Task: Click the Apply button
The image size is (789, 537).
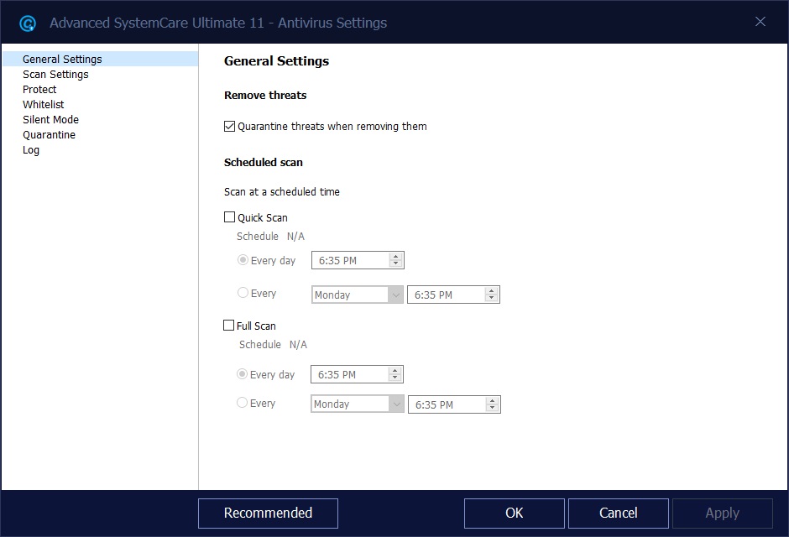Action: pyautogui.click(x=723, y=514)
